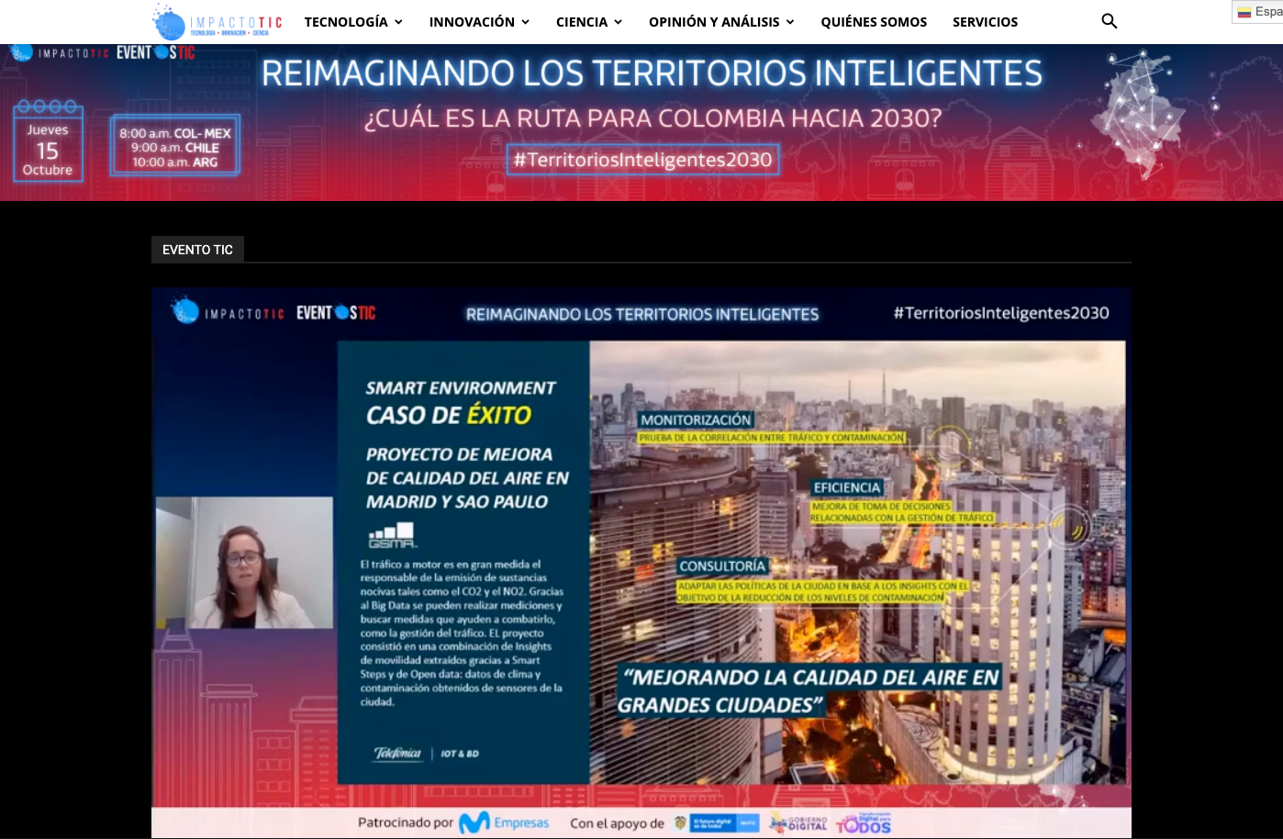Image resolution: width=1283 pixels, height=839 pixels.
Task: Click the Consultoría label on slide
Action: pos(722,566)
